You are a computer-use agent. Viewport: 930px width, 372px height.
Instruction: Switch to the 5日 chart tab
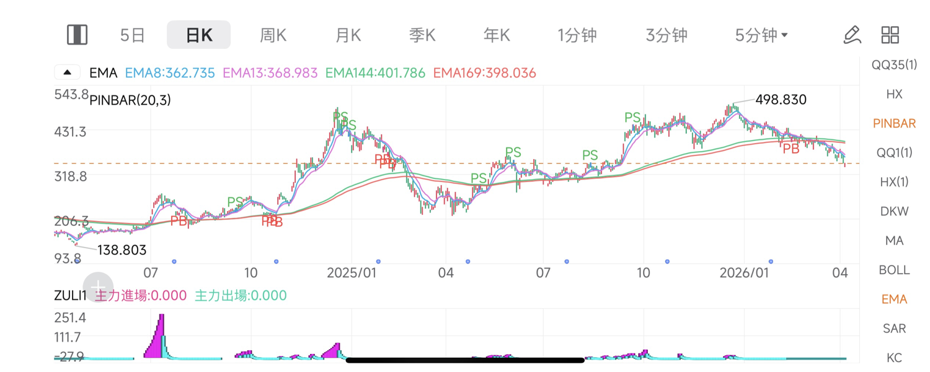132,35
